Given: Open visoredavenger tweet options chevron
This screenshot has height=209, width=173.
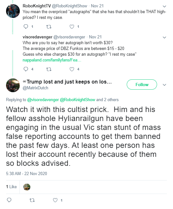Looking at the screenshot, I should pos(164,37).
